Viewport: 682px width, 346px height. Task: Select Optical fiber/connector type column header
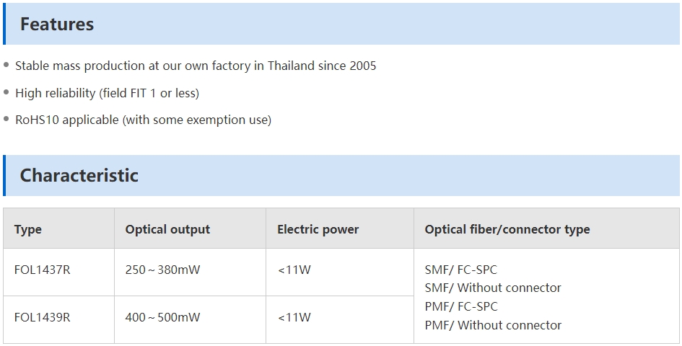click(507, 229)
